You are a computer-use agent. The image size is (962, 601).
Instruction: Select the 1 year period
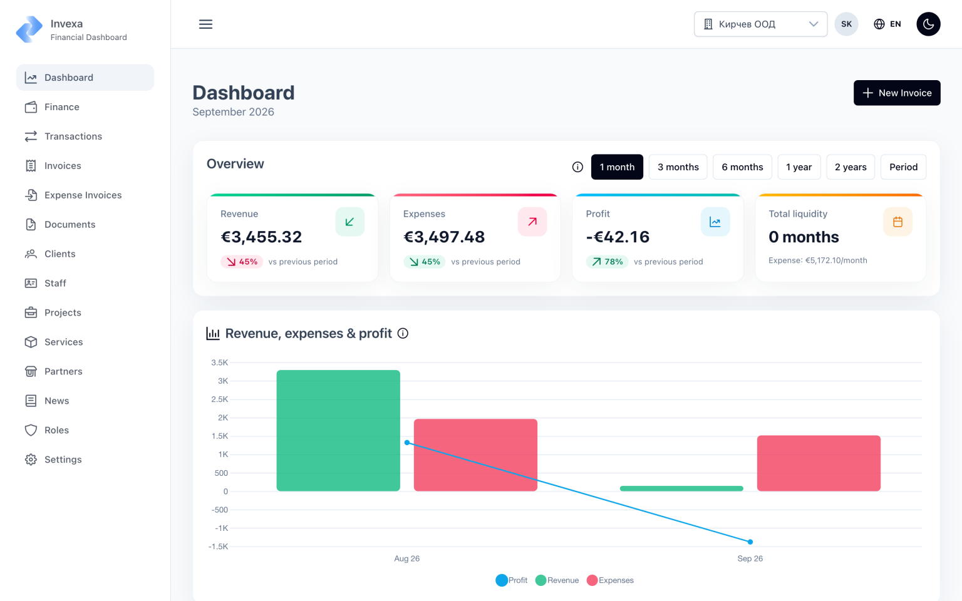[x=799, y=167]
